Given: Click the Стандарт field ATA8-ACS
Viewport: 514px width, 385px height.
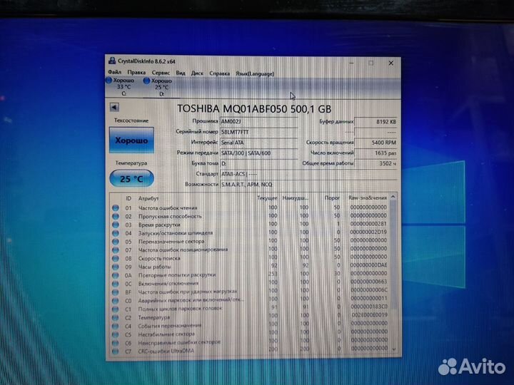Looking at the screenshot, I should pyautogui.click(x=308, y=174).
